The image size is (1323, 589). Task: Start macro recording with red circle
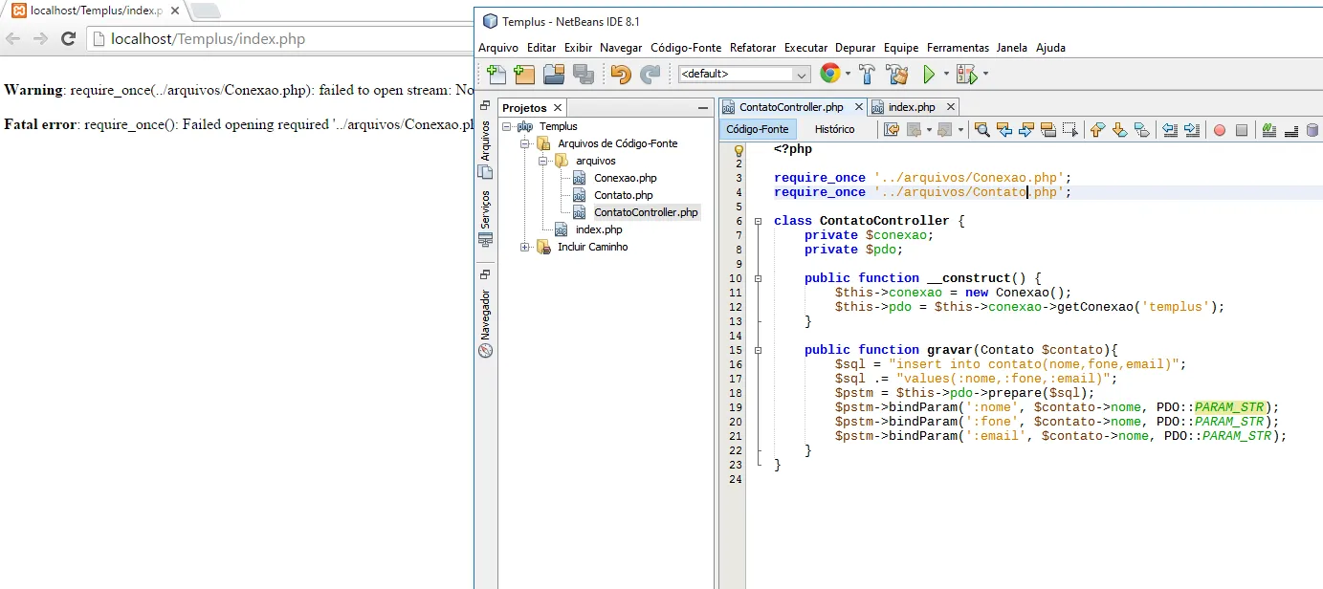click(x=1219, y=130)
